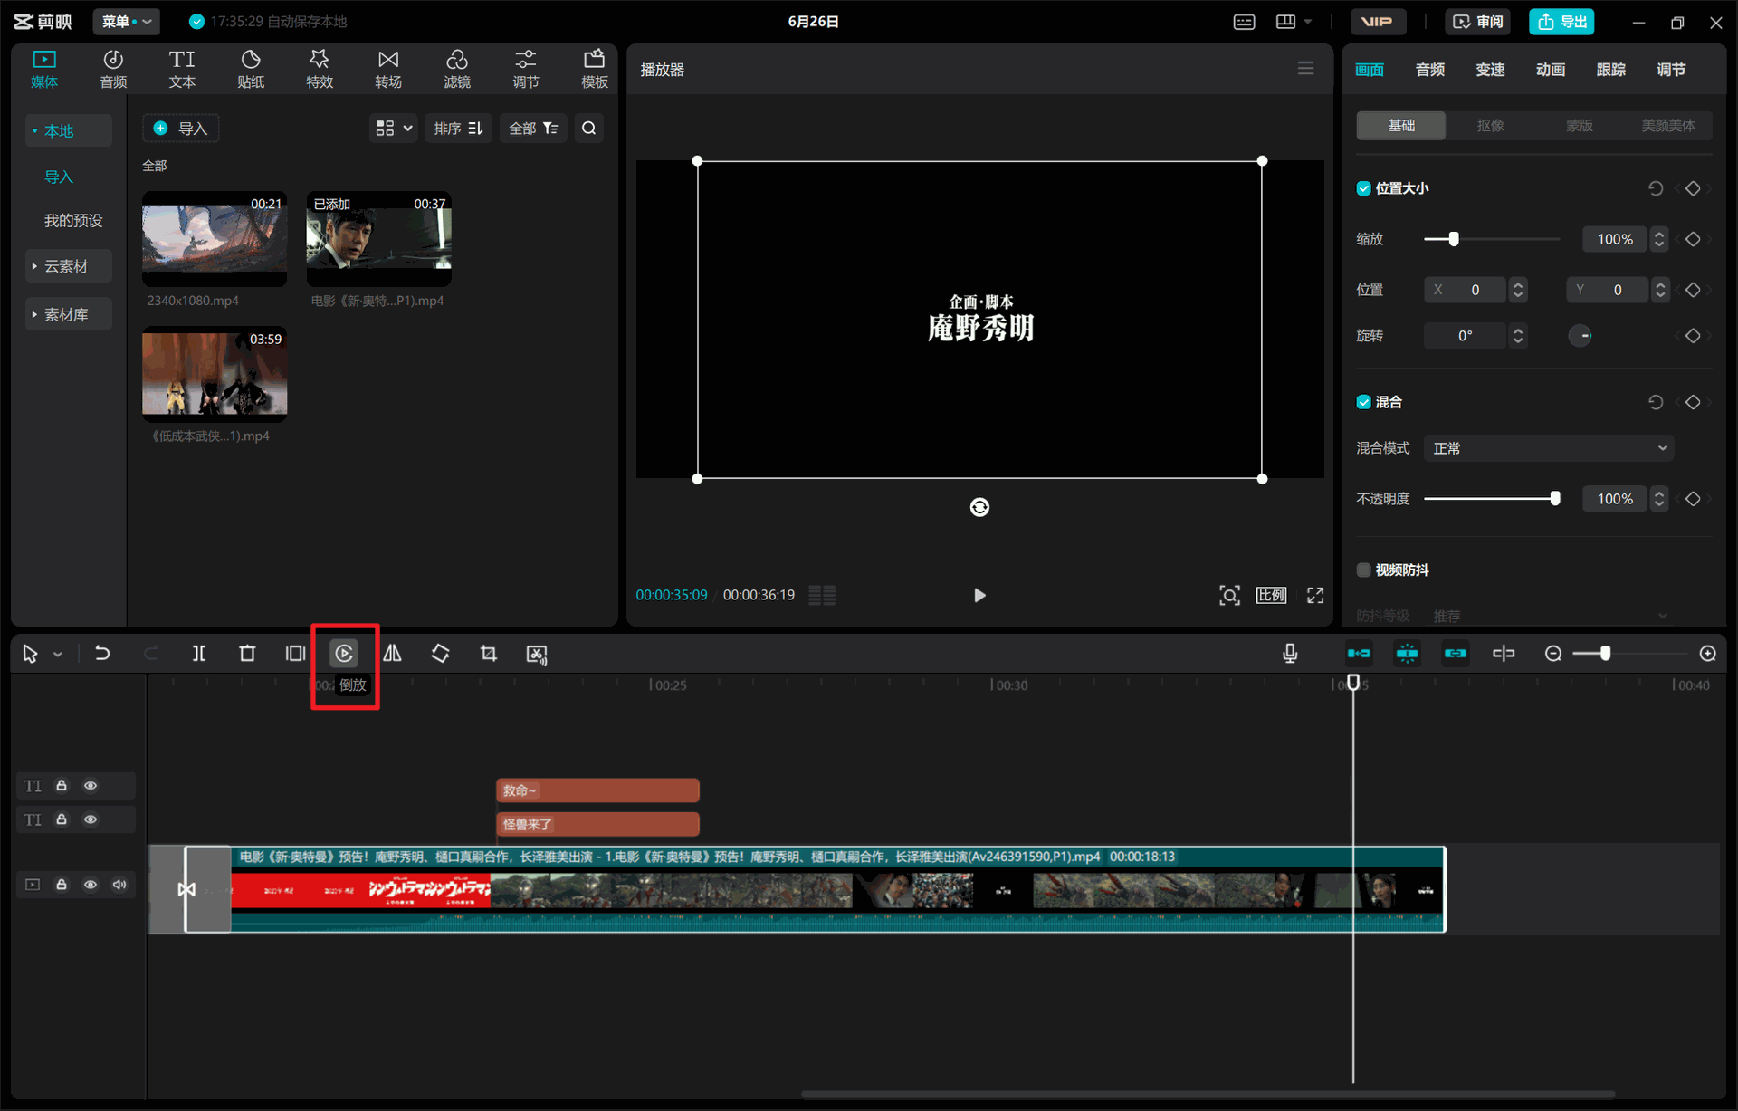The width and height of the screenshot is (1738, 1111).
Task: Click the timeline zoom out minus icon
Action: click(x=1553, y=653)
